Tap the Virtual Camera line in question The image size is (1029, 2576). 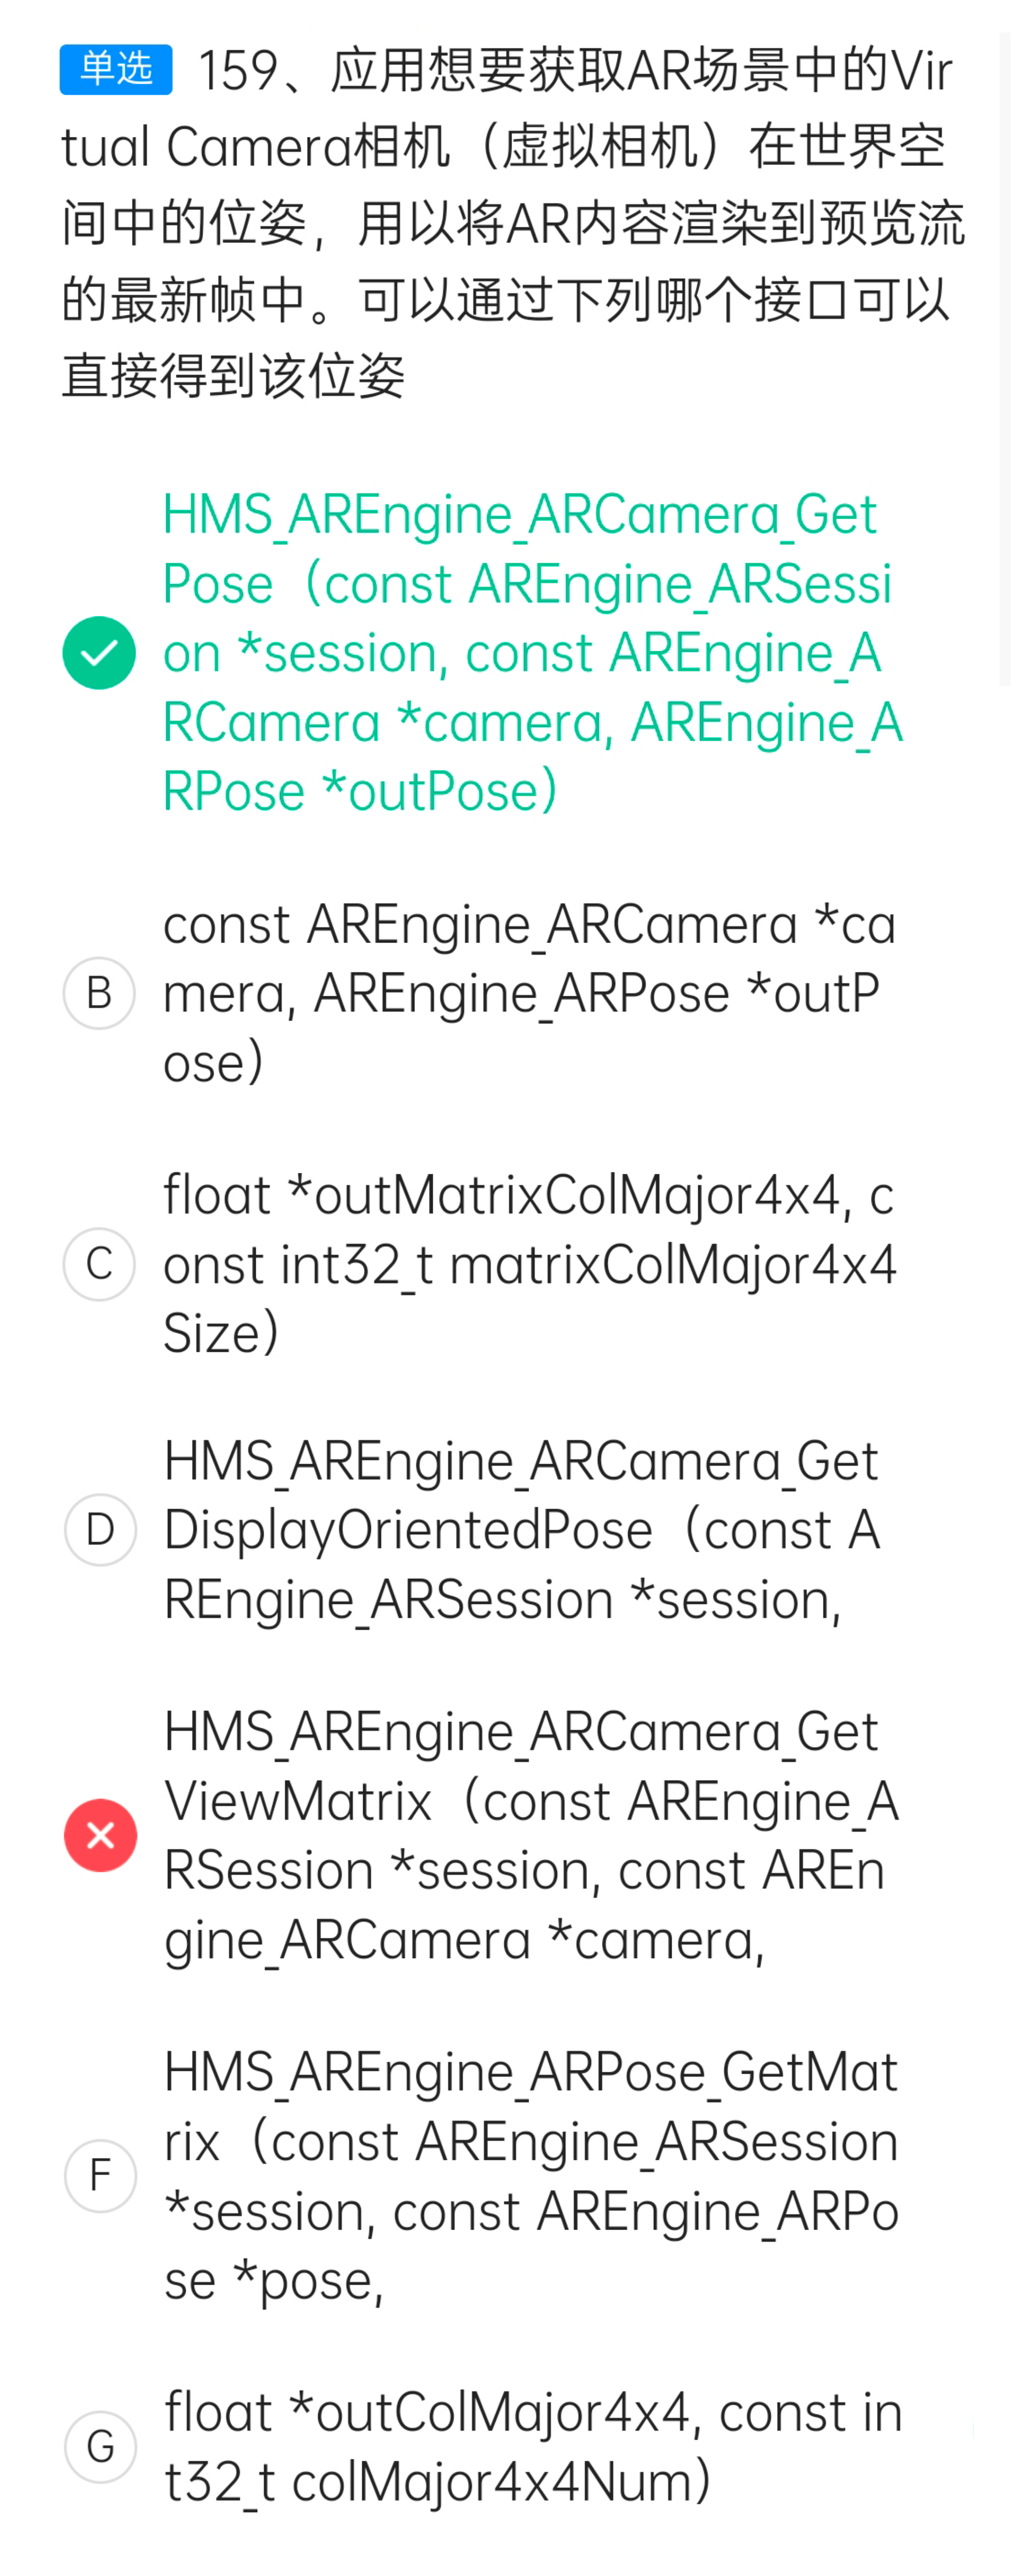tap(503, 147)
